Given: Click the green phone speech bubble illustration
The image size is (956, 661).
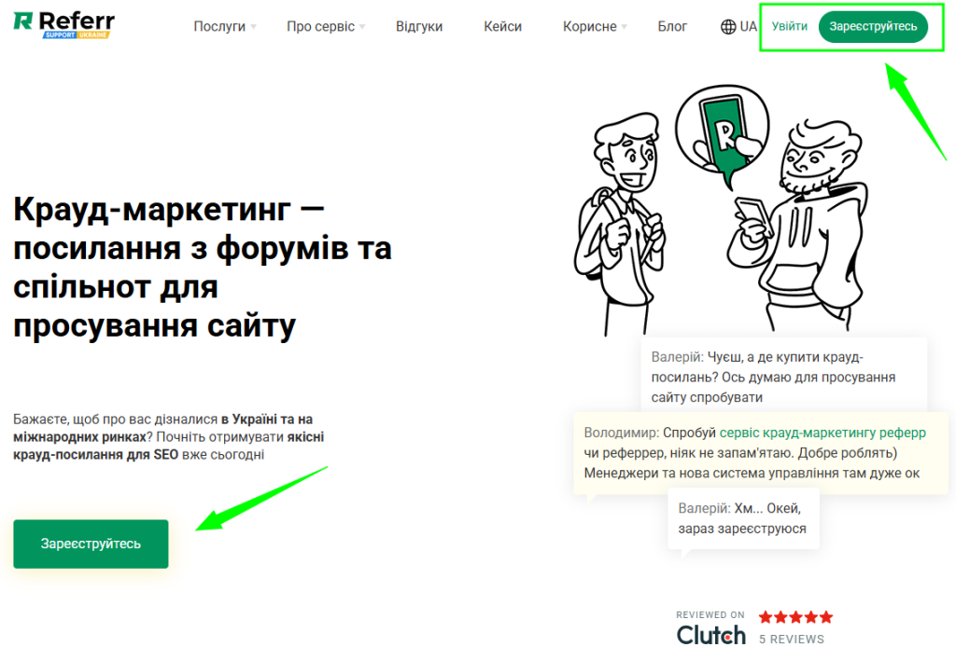Looking at the screenshot, I should click(x=723, y=135).
